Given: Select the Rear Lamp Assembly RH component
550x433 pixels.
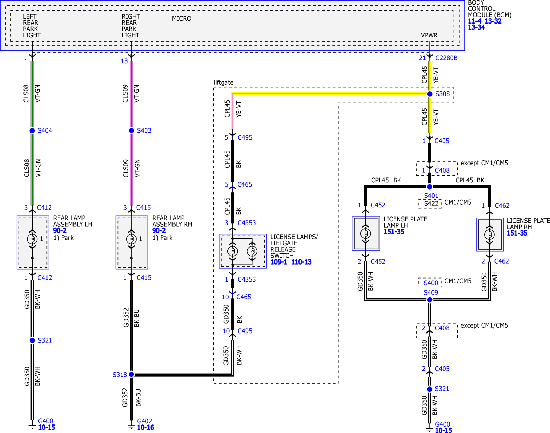Looking at the screenshot, I should click(132, 243).
